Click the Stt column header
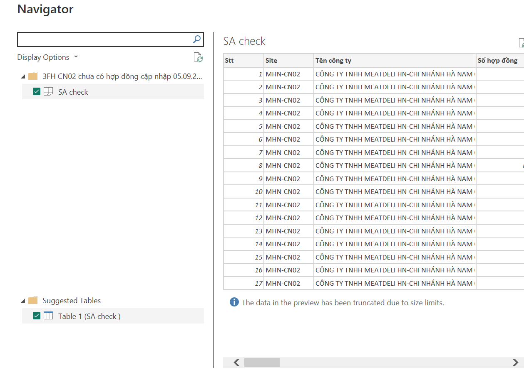The height and width of the screenshot is (375, 524). [x=243, y=60]
